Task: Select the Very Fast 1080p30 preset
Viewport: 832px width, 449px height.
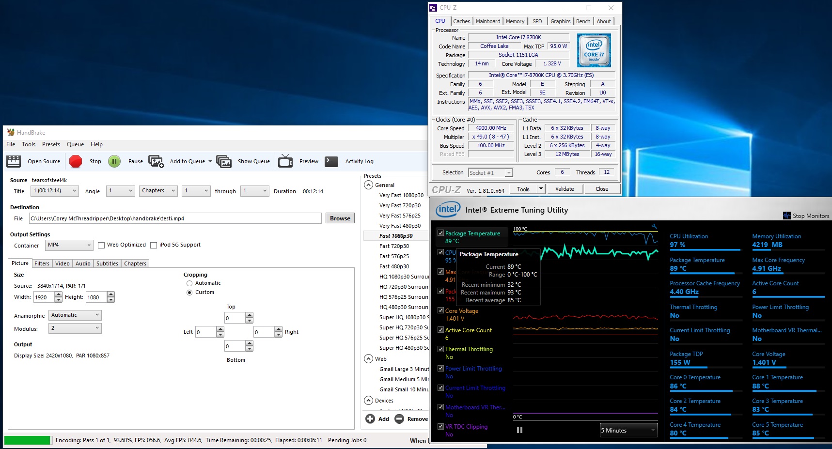Action: click(401, 195)
